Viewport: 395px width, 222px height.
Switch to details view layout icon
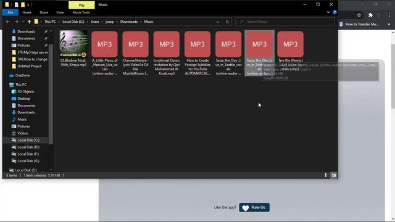325,175
